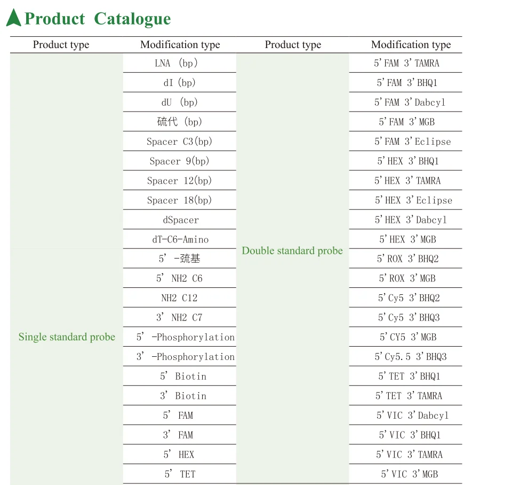Select the LNA (bp) table cell
528x485 pixels.
[x=177, y=63]
